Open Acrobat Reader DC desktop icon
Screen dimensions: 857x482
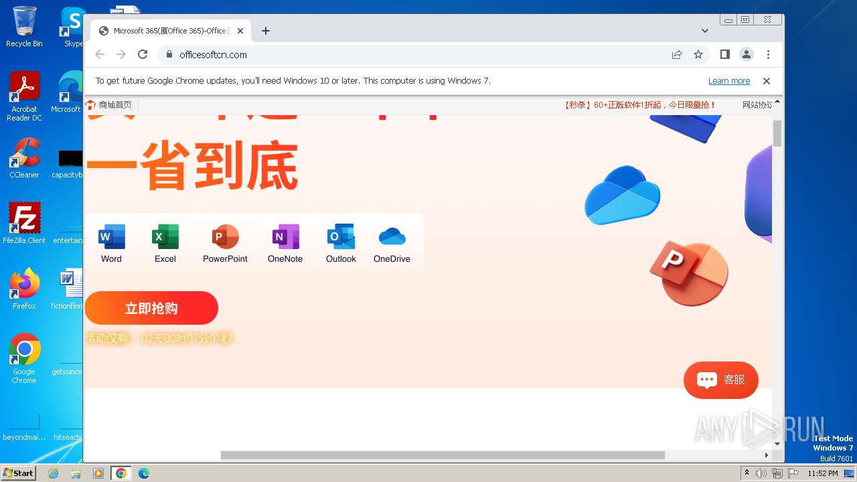(x=24, y=96)
